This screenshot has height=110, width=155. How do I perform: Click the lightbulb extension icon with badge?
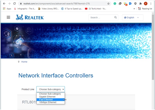(125, 4)
